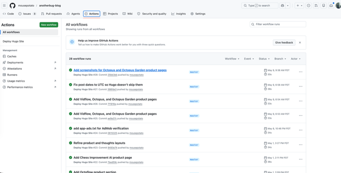The height and width of the screenshot is (173, 341).
Task: Open the repository Settings tab
Action: pyautogui.click(x=198, y=14)
